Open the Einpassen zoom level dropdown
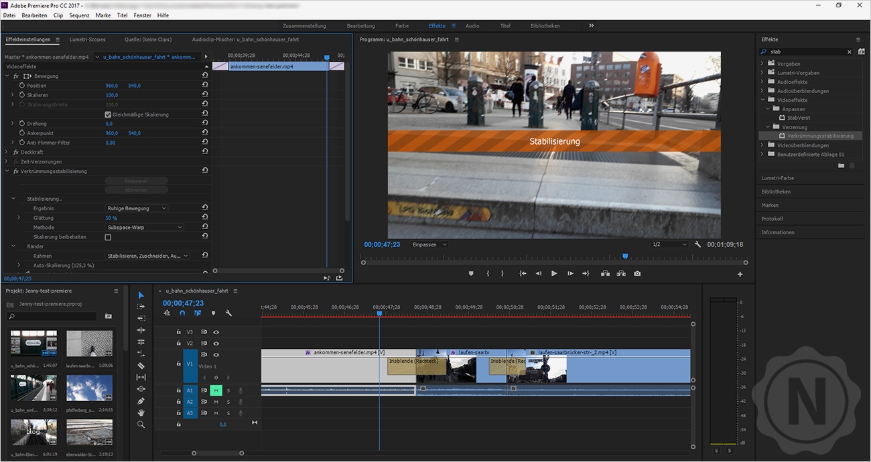This screenshot has height=462, width=871. [428, 244]
